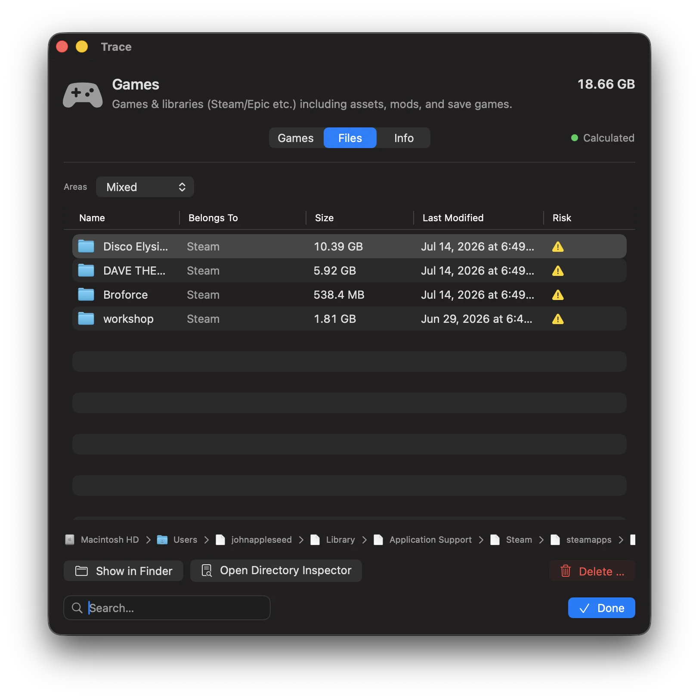699x699 pixels.
Task: Click the magnifier icon in the search field
Action: point(77,608)
